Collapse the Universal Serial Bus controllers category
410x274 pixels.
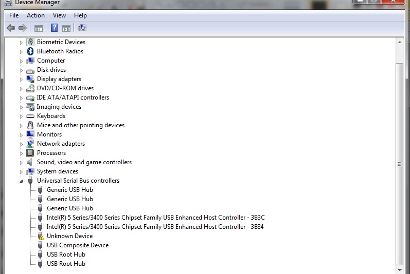point(21,181)
